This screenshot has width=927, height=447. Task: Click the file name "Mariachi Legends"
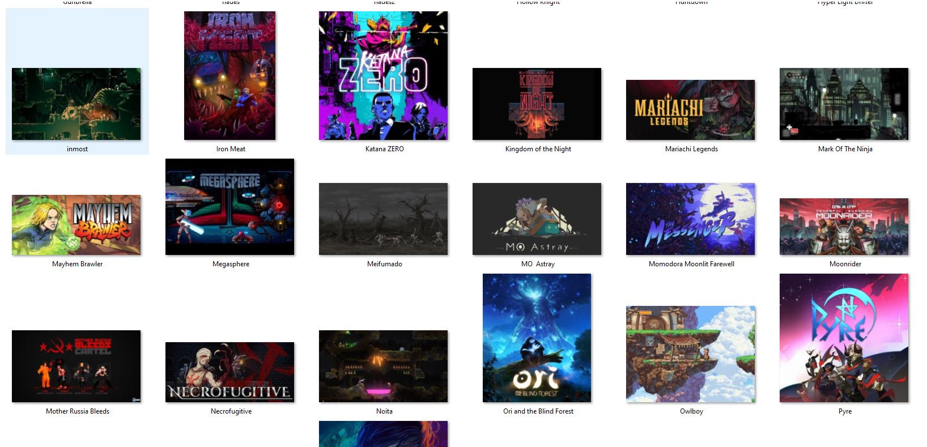(x=691, y=149)
